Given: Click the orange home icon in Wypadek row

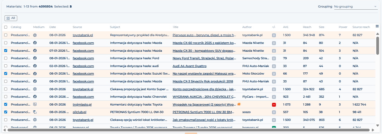Looking at the screenshot, I should (239, 104).
